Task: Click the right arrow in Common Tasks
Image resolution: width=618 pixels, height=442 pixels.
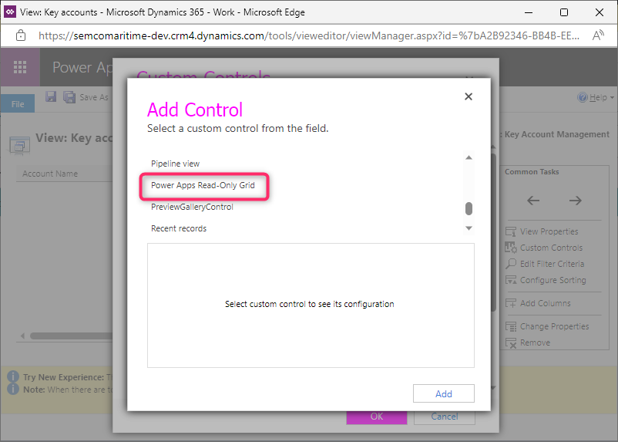Action: [x=576, y=201]
